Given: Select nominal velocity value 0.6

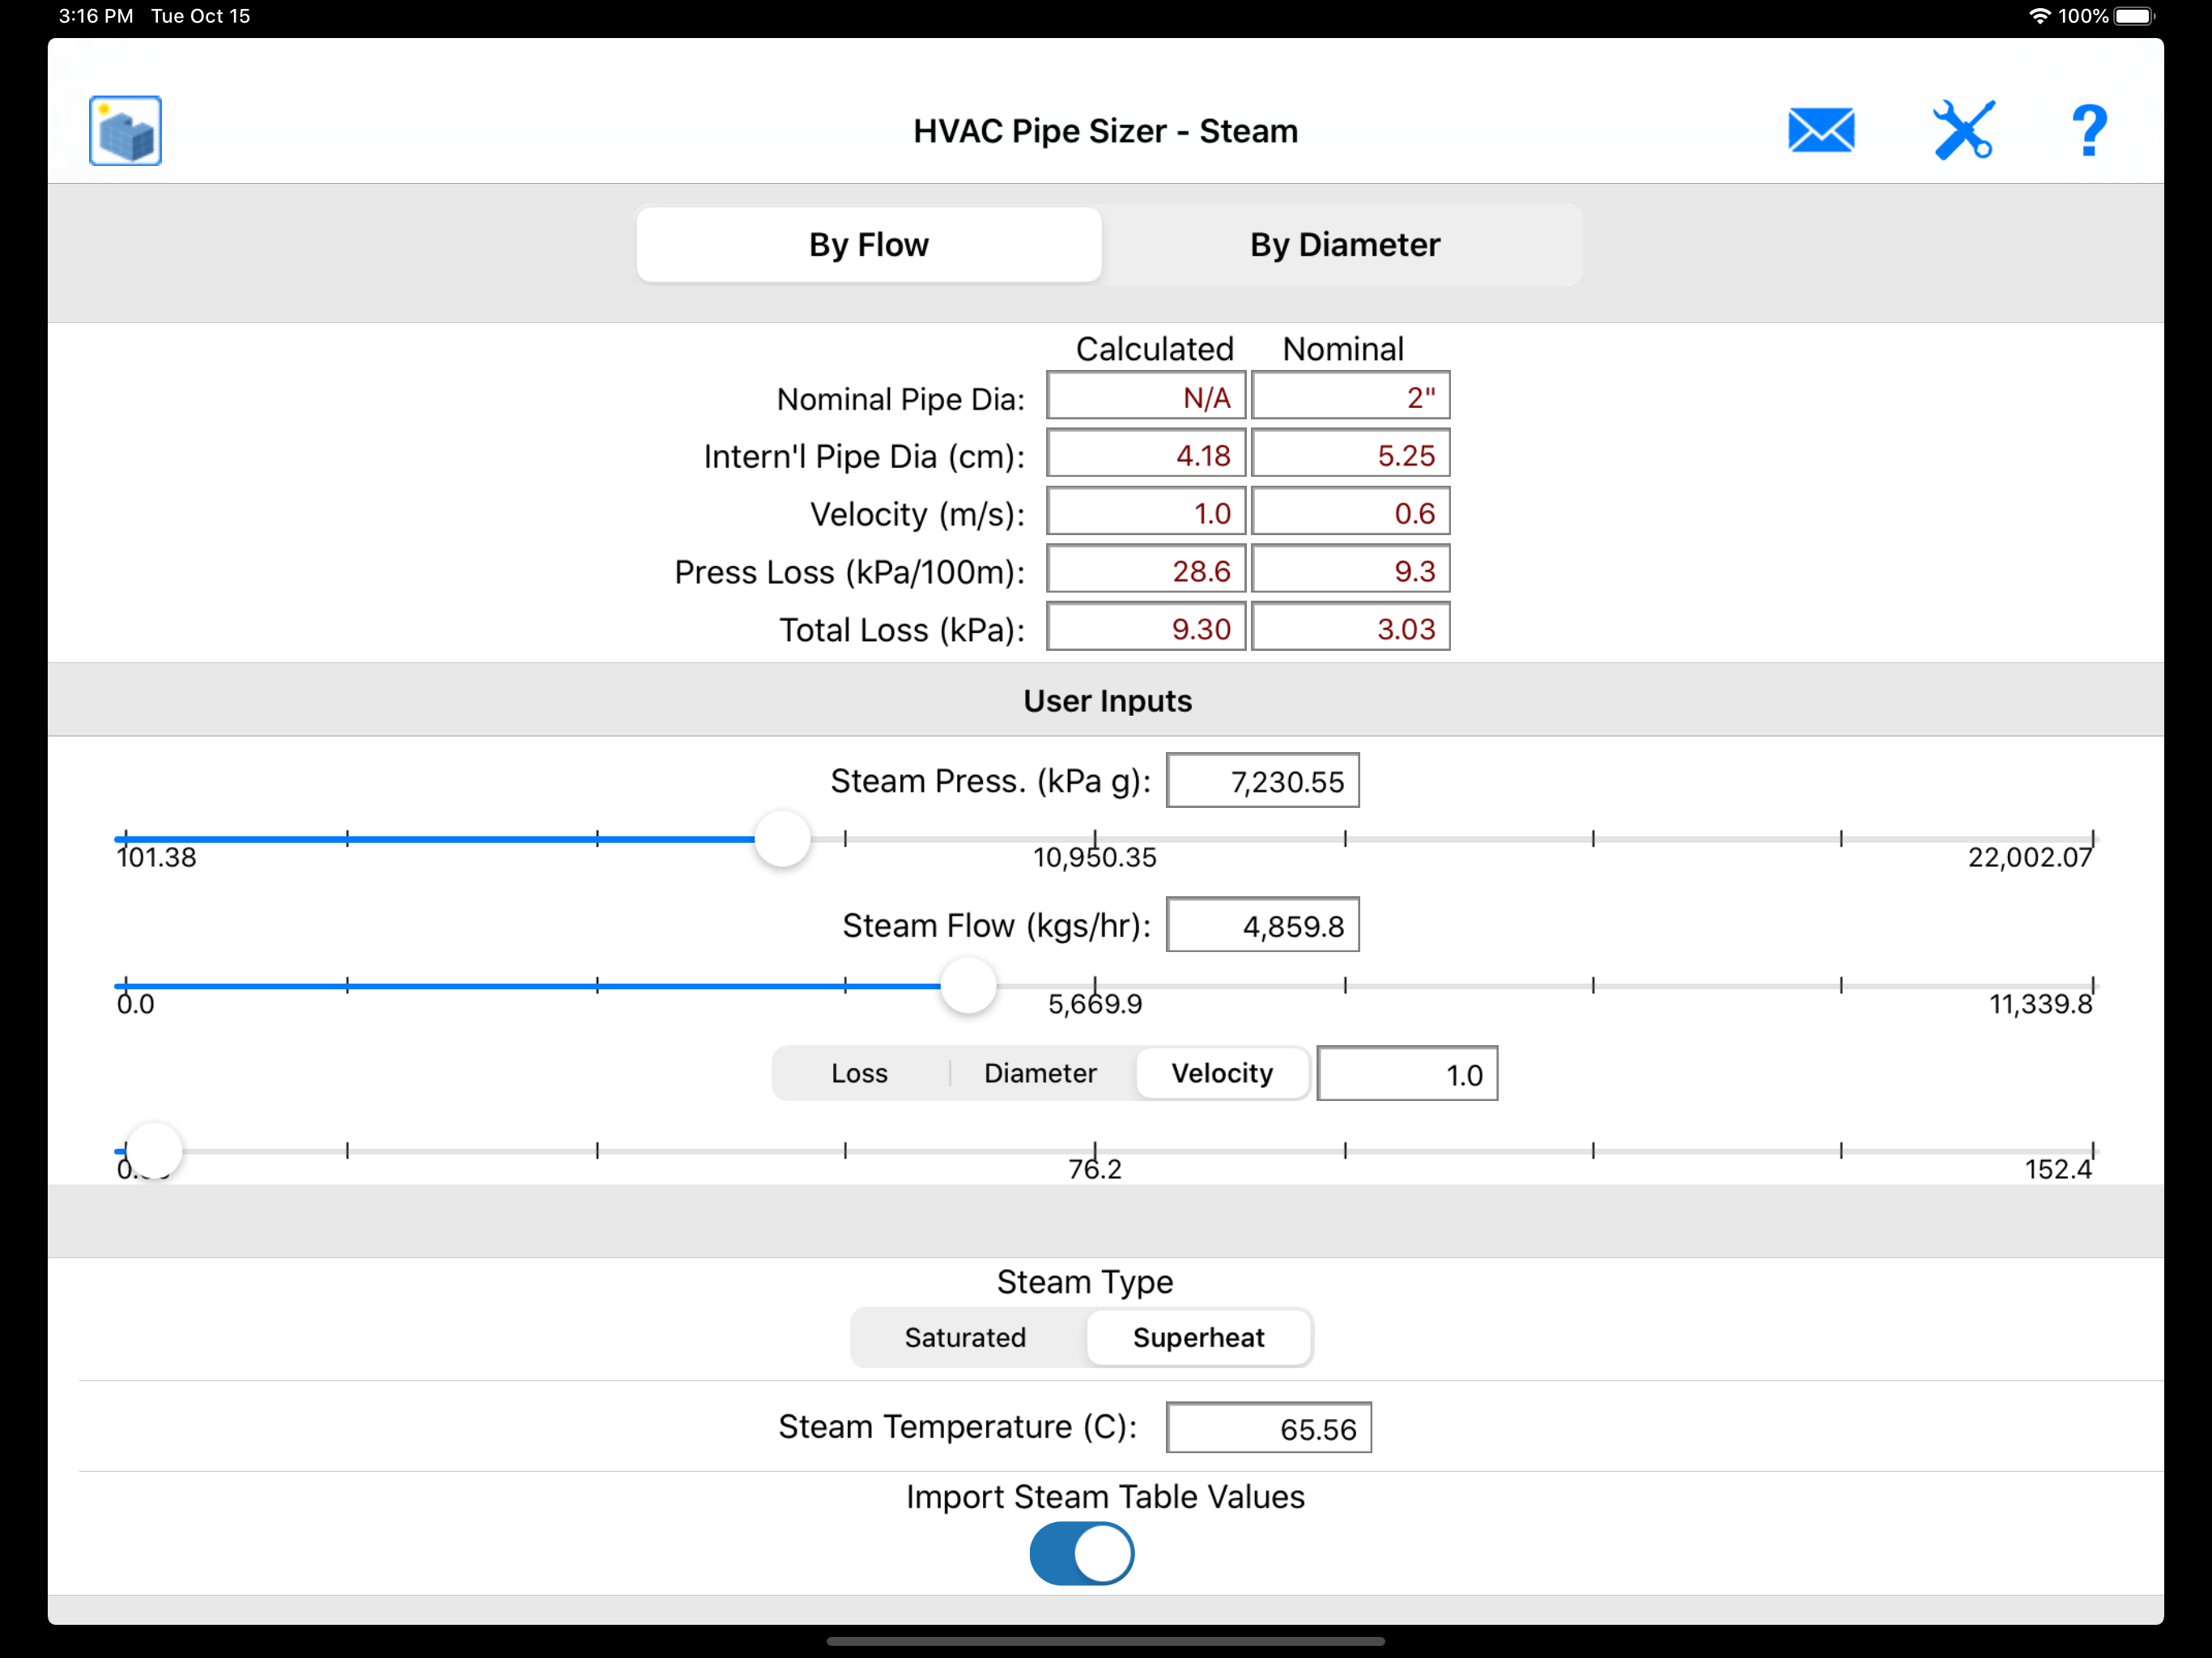Looking at the screenshot, I should tap(1350, 512).
